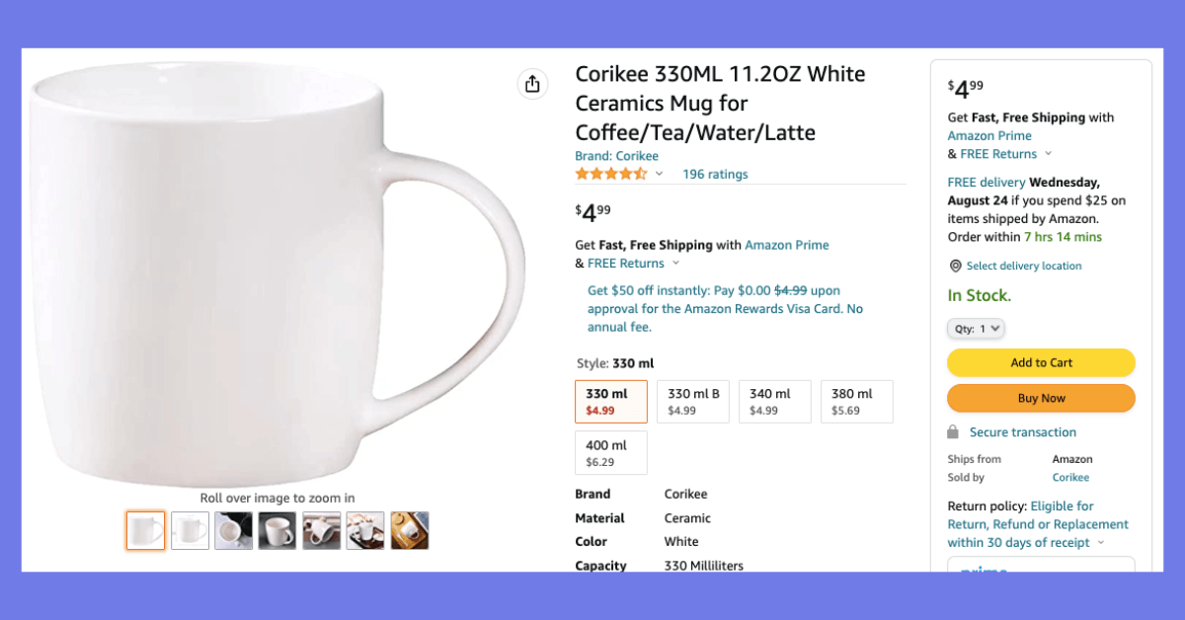The width and height of the screenshot is (1185, 620).
Task: Click Select delivery location
Action: point(1024,266)
